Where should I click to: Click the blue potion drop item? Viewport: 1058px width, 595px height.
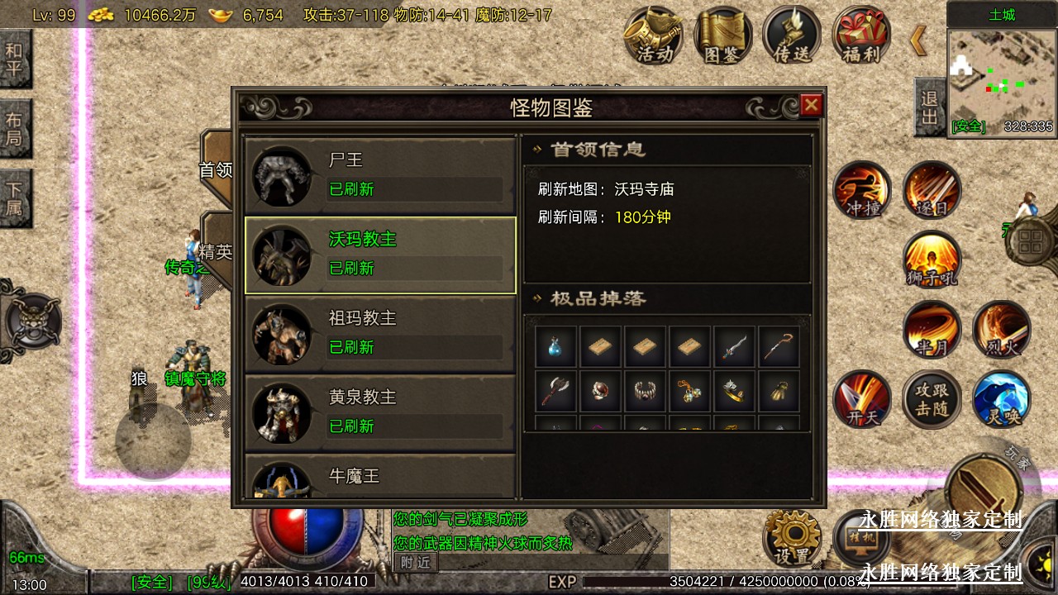click(x=555, y=347)
